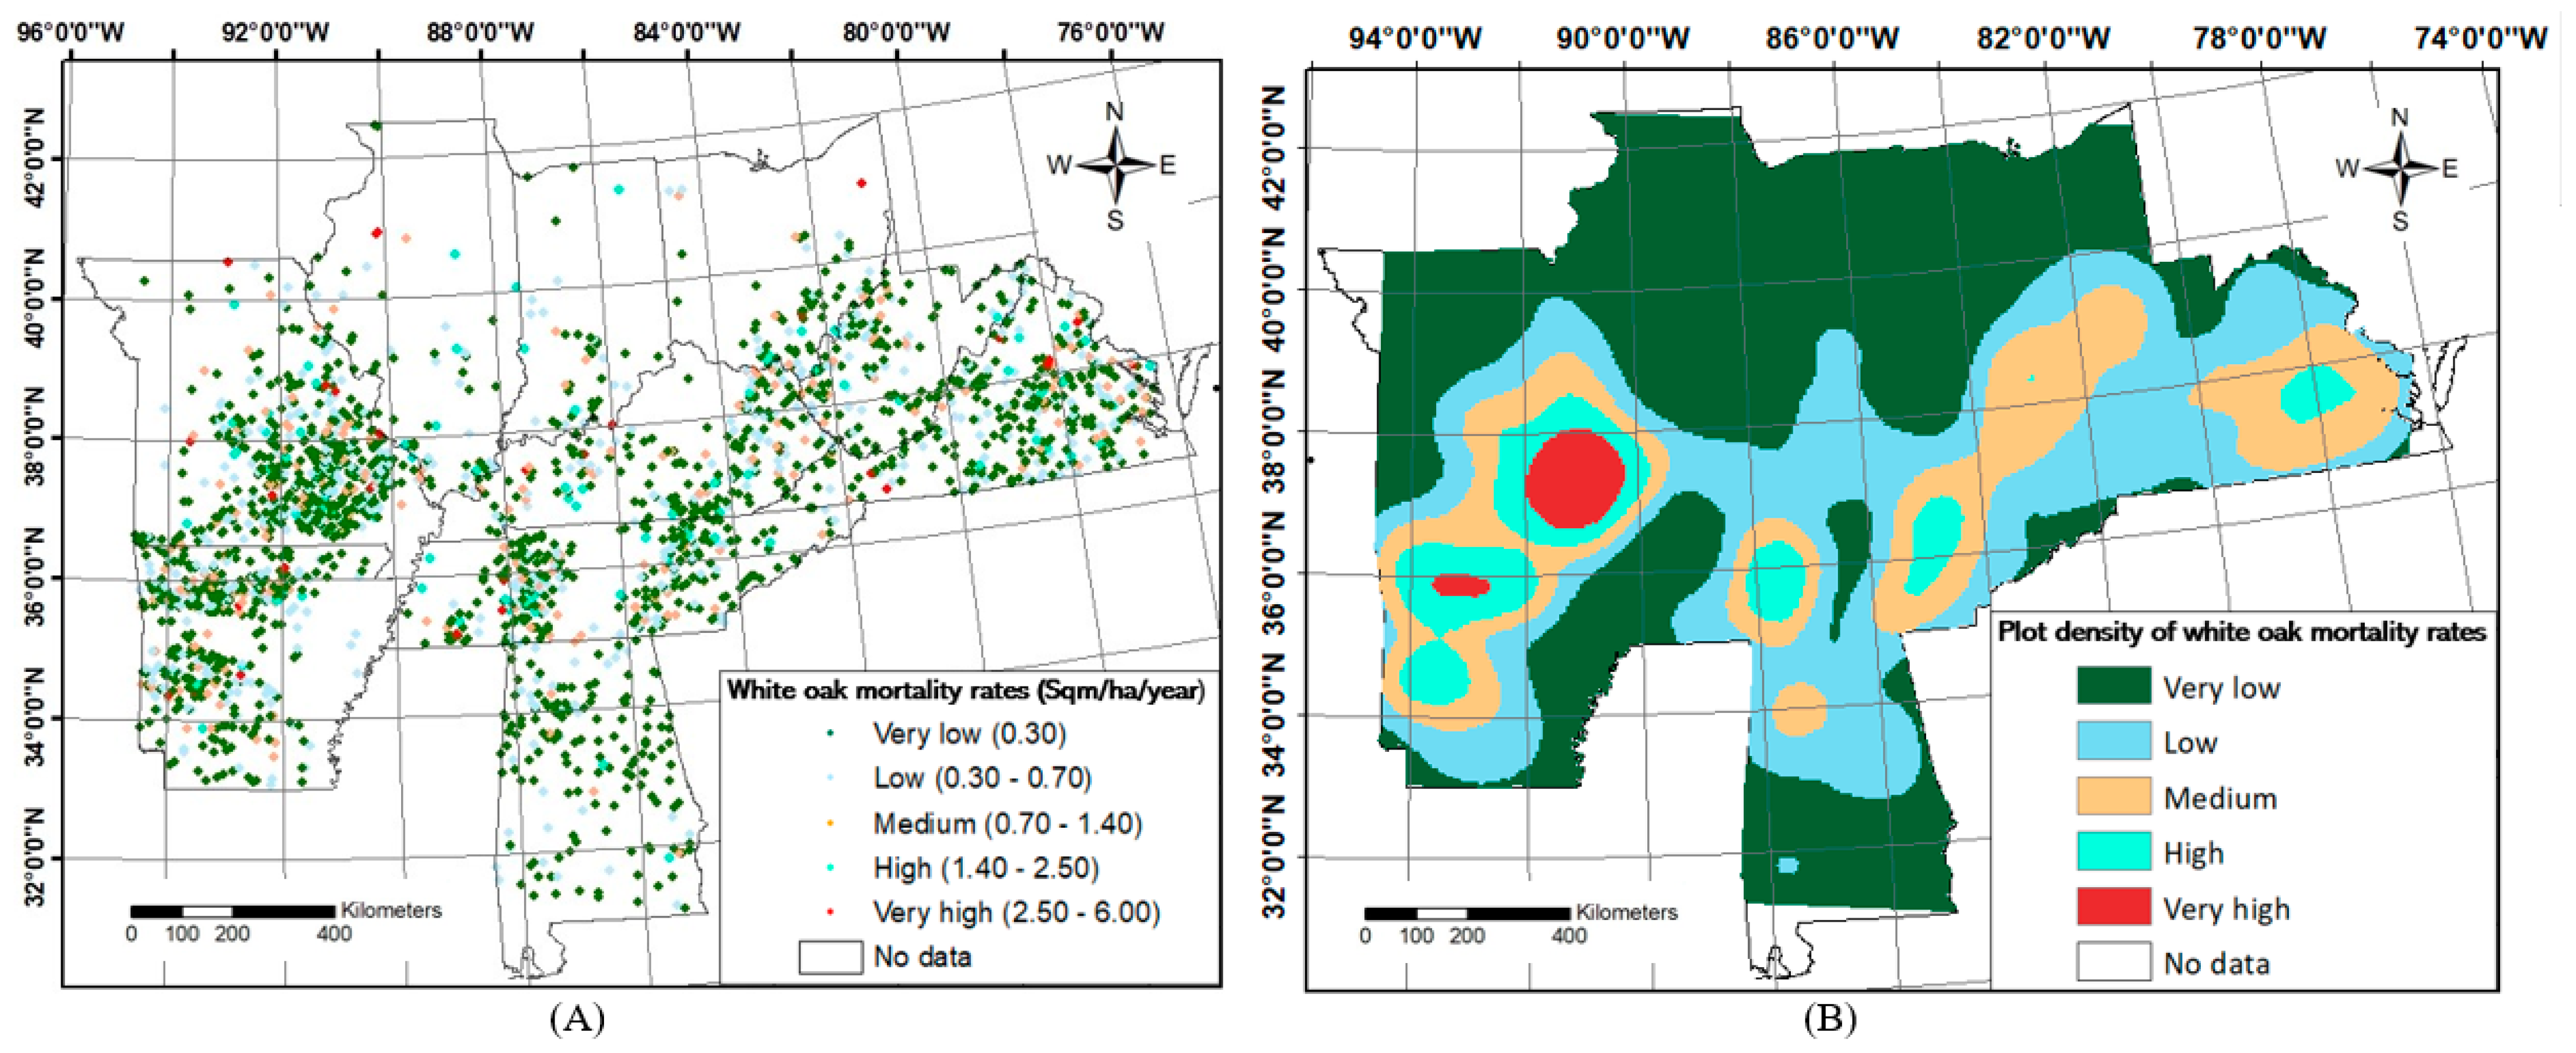Click the small red hotspot near 36°N
The width and height of the screenshot is (2576, 1053).
point(1460,585)
